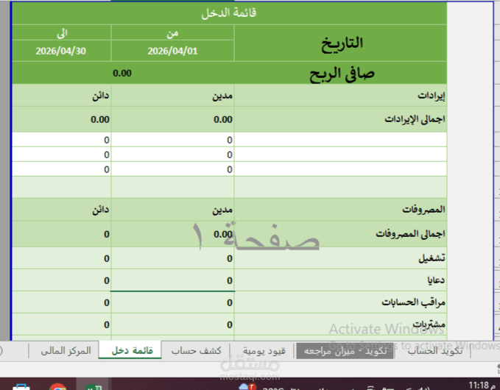Select the دائن value in the دعايا row
Image resolution: width=500 pixels, height=390 pixels.
pos(62,280)
